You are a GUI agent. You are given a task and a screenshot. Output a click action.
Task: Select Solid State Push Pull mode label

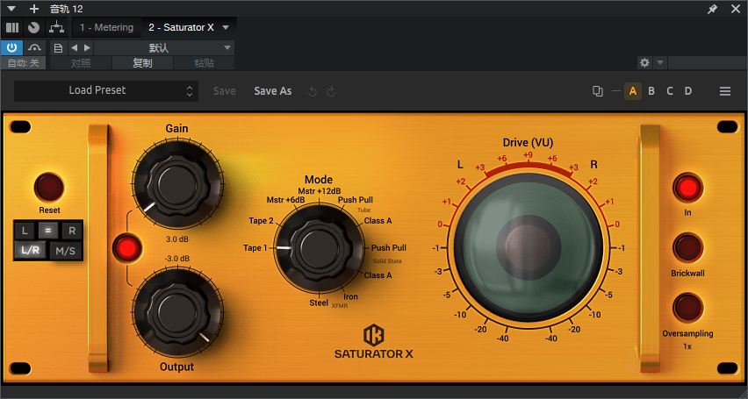coord(389,248)
